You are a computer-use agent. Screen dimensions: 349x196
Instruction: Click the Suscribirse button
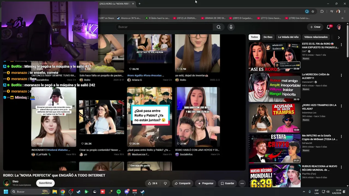click(x=45, y=183)
